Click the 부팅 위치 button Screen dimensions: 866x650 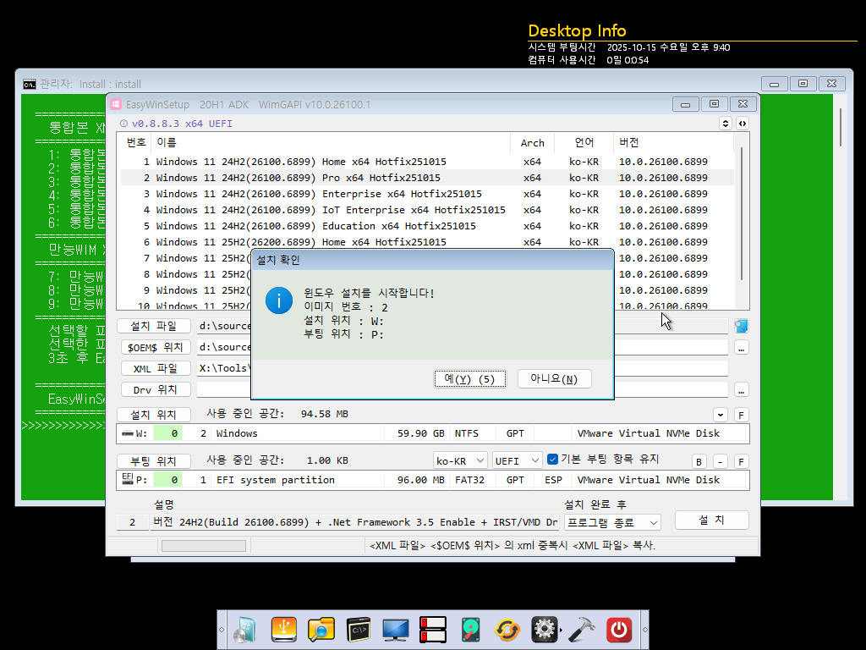coord(154,461)
